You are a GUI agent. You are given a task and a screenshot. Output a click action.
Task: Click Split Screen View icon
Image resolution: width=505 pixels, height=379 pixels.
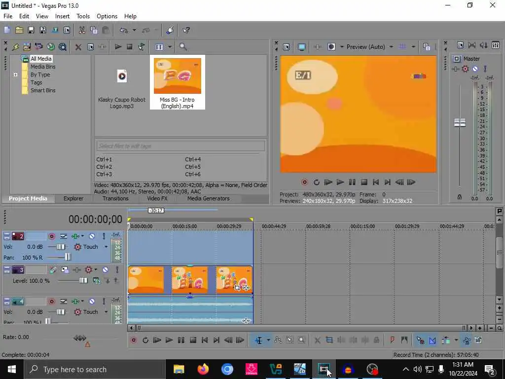[x=331, y=47]
